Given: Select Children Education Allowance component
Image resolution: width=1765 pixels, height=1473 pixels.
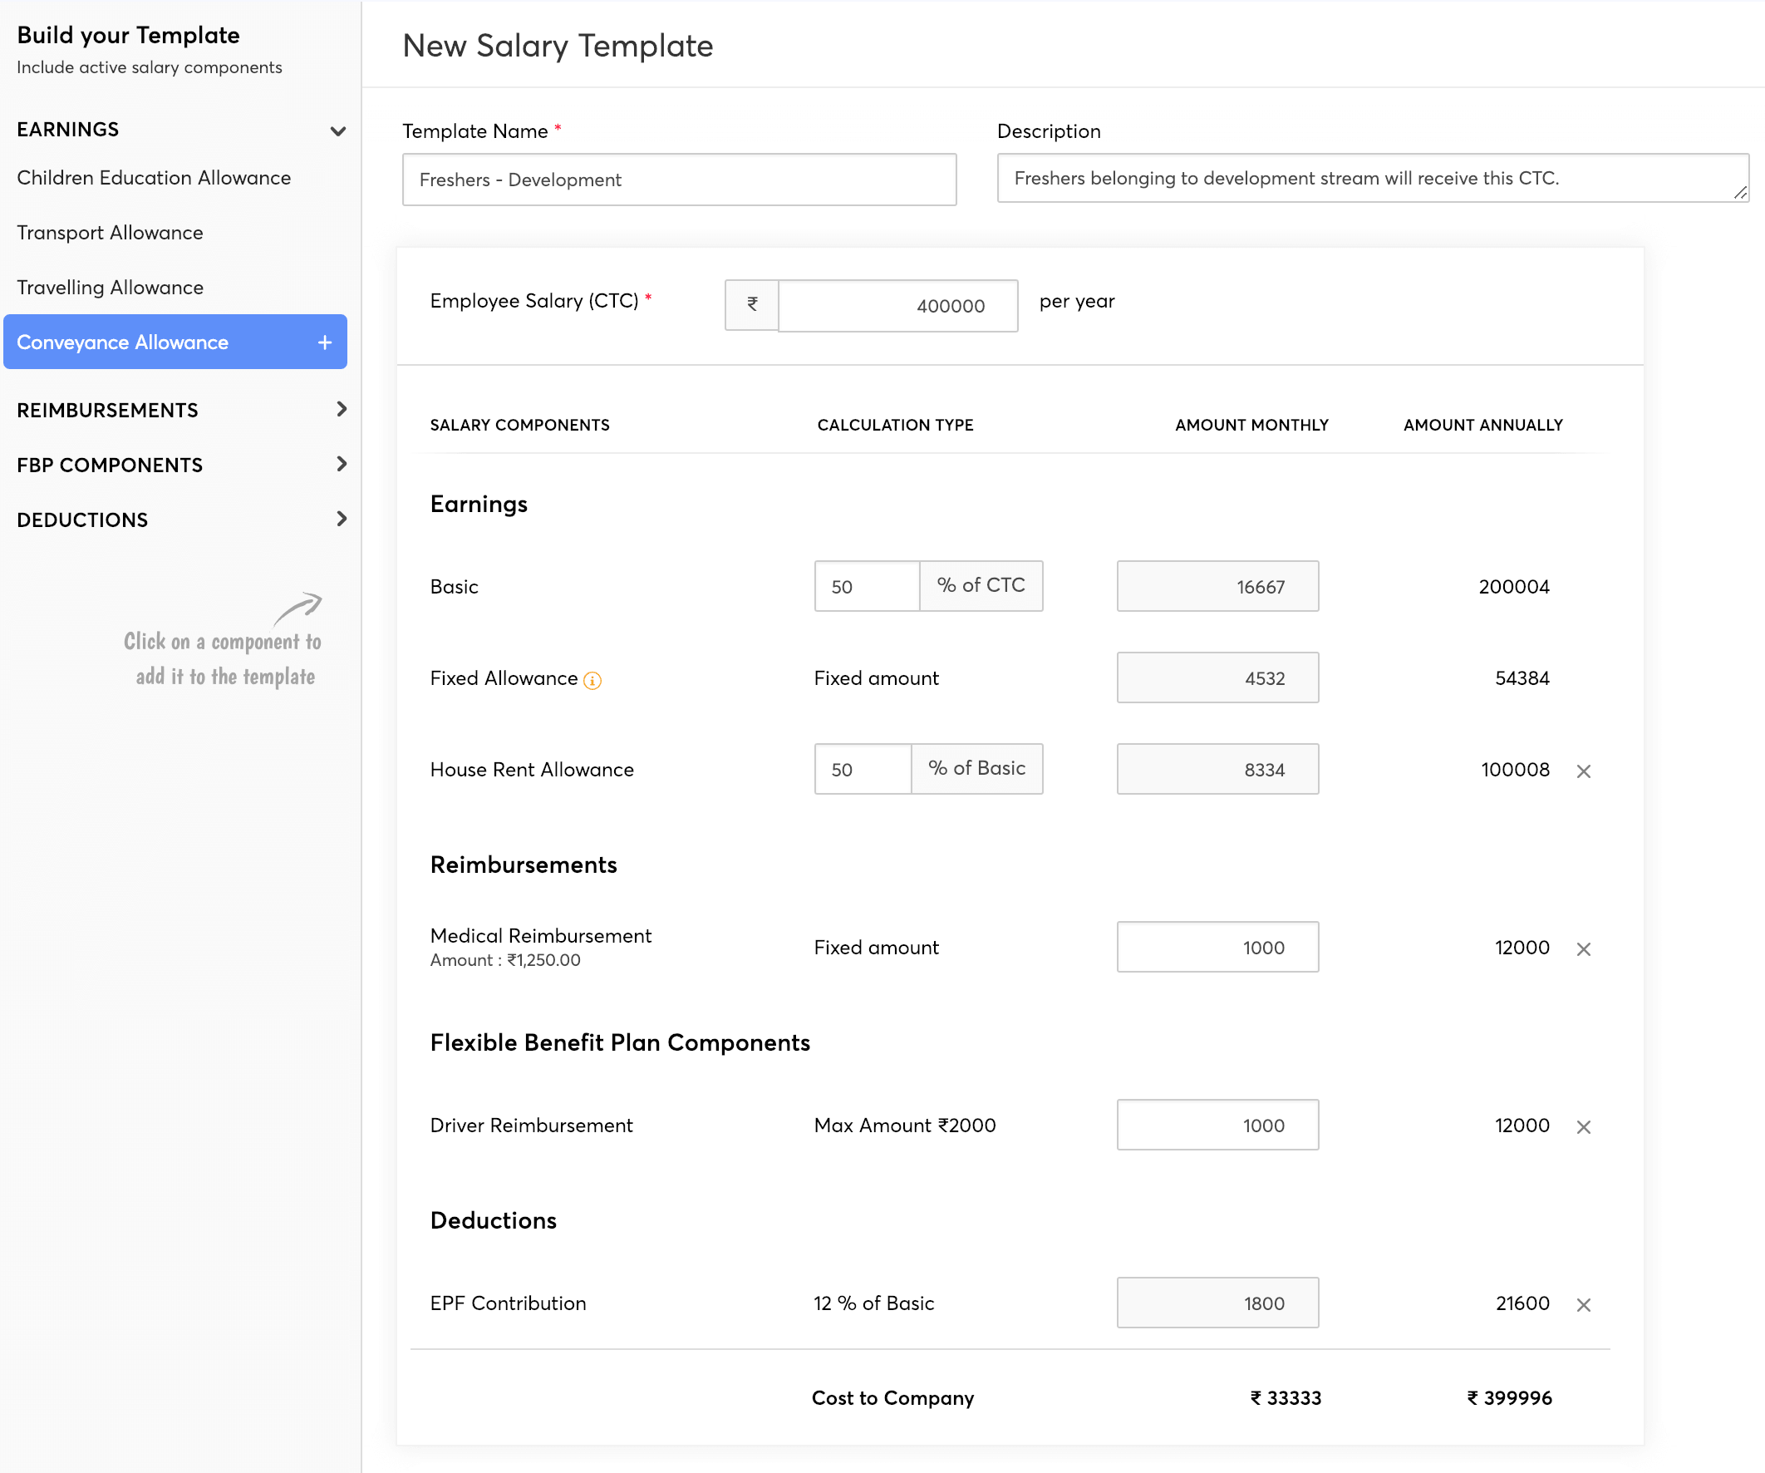Looking at the screenshot, I should click(154, 177).
